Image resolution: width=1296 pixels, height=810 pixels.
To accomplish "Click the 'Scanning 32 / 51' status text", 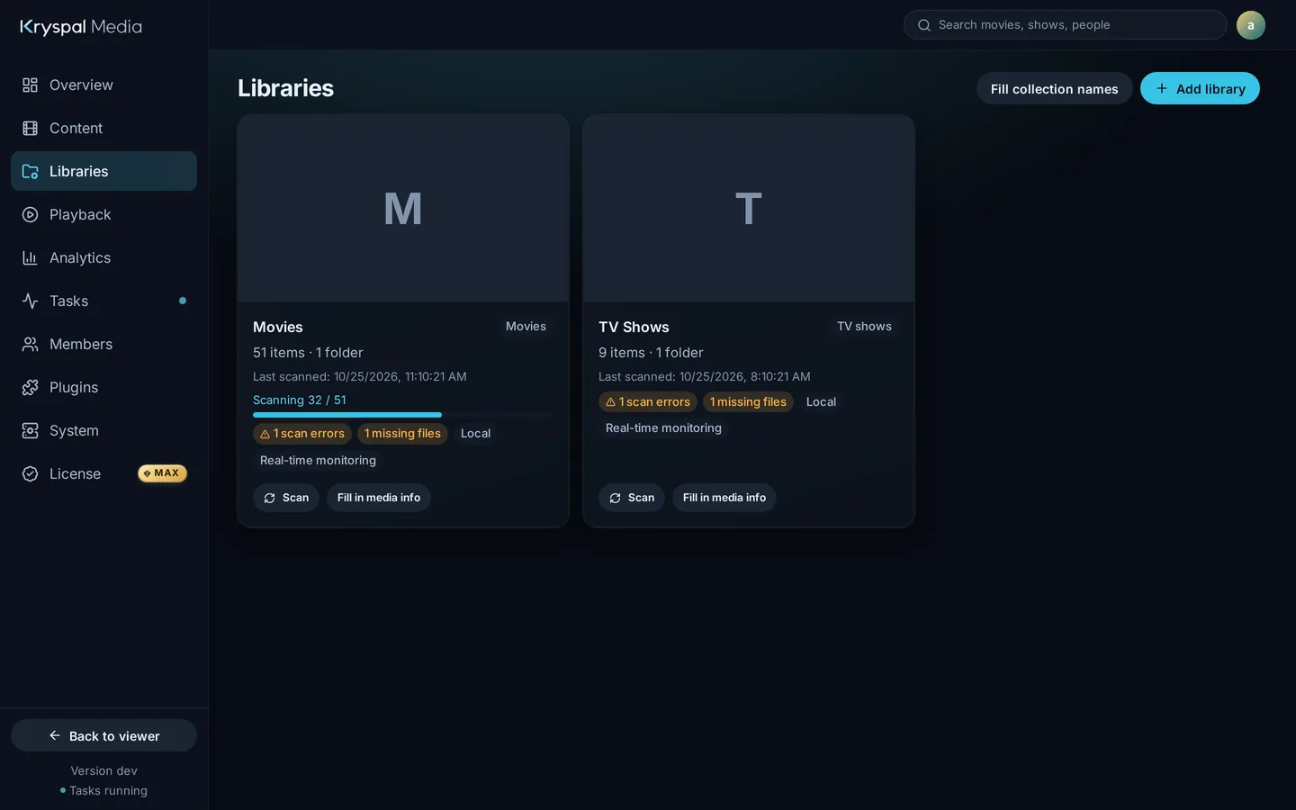I will tap(300, 400).
